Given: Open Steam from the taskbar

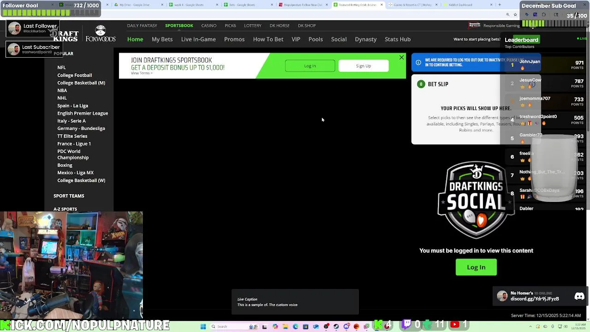Looking at the screenshot, I should click(x=336, y=326).
